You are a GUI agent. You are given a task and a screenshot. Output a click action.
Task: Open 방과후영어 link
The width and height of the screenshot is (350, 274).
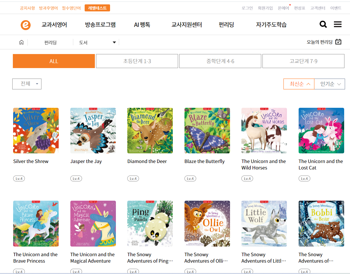(48, 8)
